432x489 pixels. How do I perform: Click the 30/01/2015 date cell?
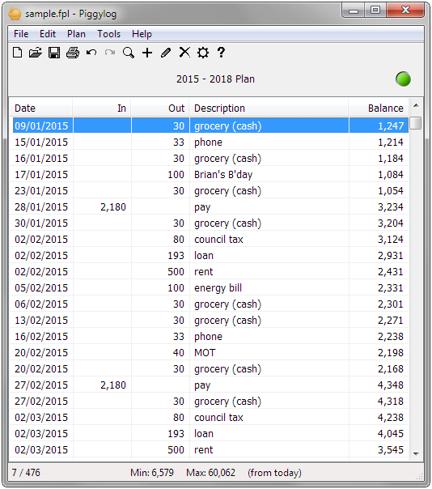coord(41,223)
